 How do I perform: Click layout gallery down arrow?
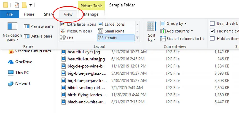137,31
